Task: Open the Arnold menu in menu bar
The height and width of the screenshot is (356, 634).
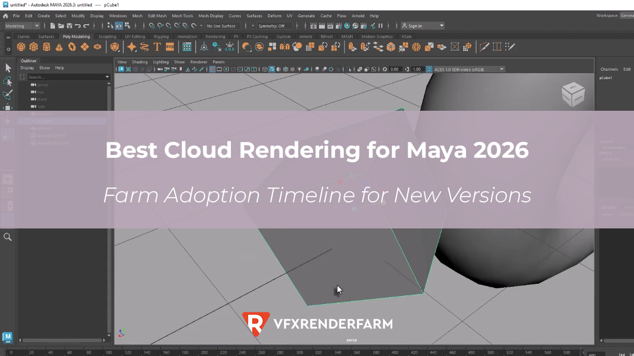Action: point(358,16)
